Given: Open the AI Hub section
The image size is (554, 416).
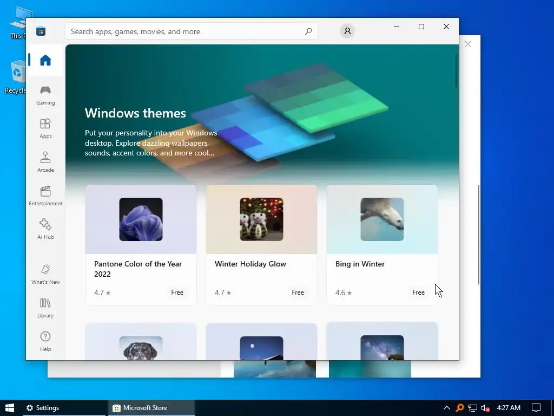Looking at the screenshot, I should [x=45, y=230].
